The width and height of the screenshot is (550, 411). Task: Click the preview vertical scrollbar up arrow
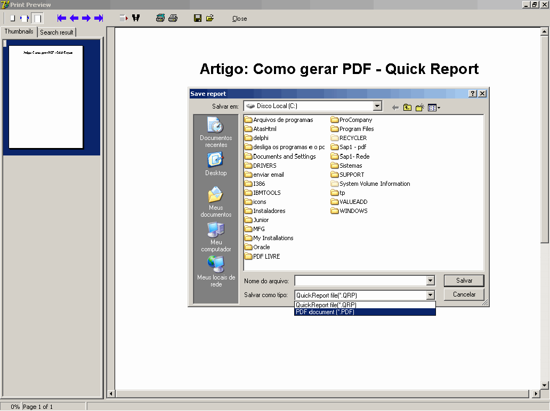(x=544, y=31)
